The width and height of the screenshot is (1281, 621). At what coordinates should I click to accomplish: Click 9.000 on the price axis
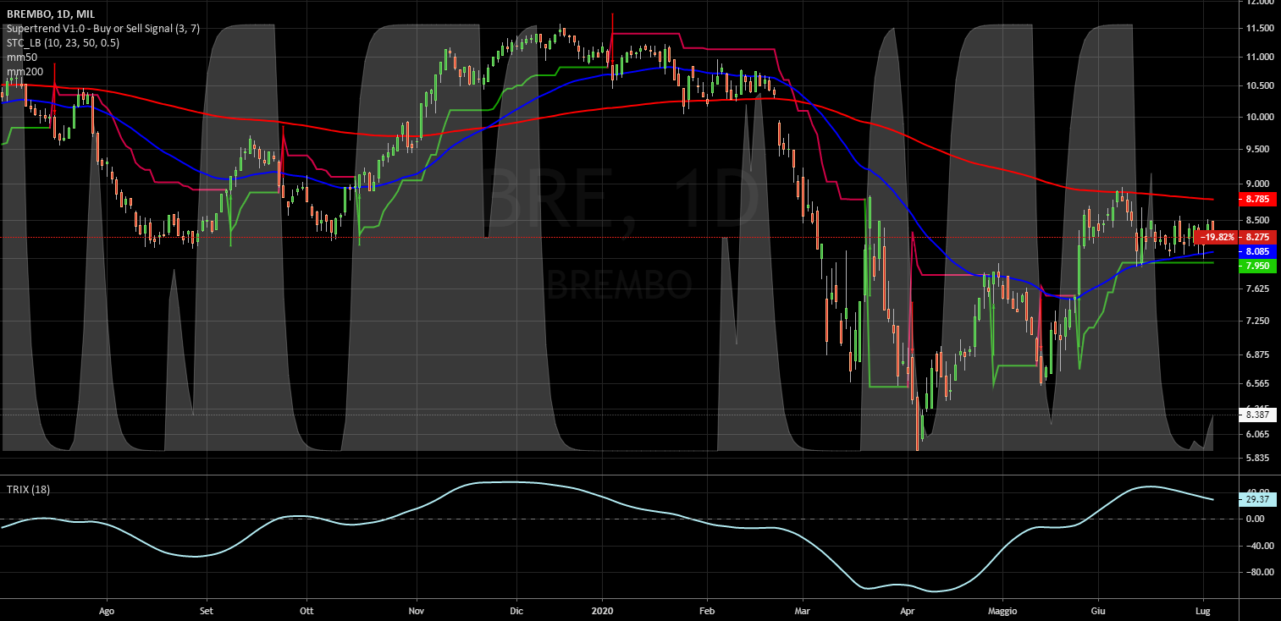pos(1257,184)
